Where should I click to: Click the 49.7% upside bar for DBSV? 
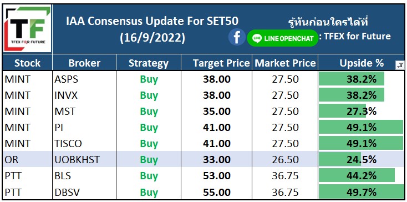pyautogui.click(x=361, y=193)
